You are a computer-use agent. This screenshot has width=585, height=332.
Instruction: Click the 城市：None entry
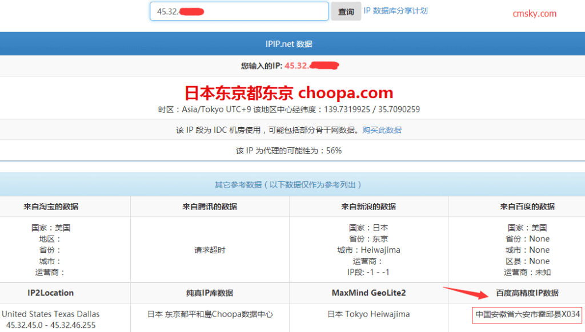[527, 250]
